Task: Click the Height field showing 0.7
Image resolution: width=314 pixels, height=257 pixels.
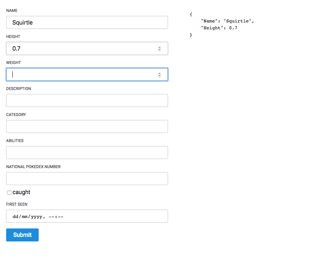Action: click(x=87, y=48)
